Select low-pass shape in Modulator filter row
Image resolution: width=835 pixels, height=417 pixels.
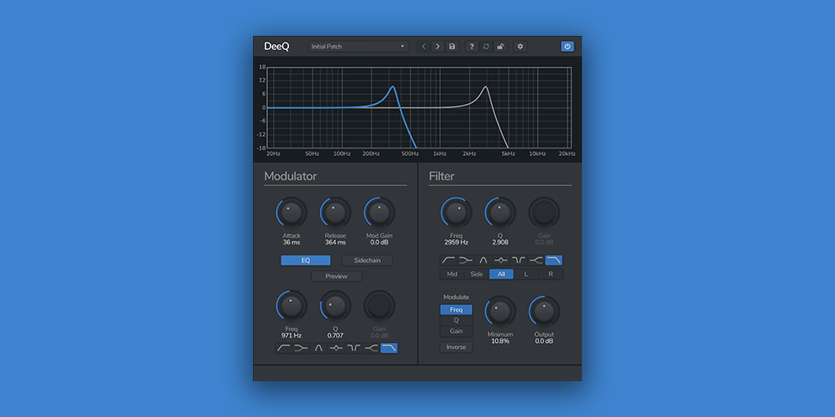pos(388,349)
